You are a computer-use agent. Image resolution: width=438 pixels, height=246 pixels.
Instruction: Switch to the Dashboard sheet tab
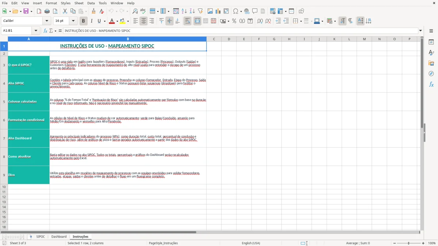click(59, 237)
